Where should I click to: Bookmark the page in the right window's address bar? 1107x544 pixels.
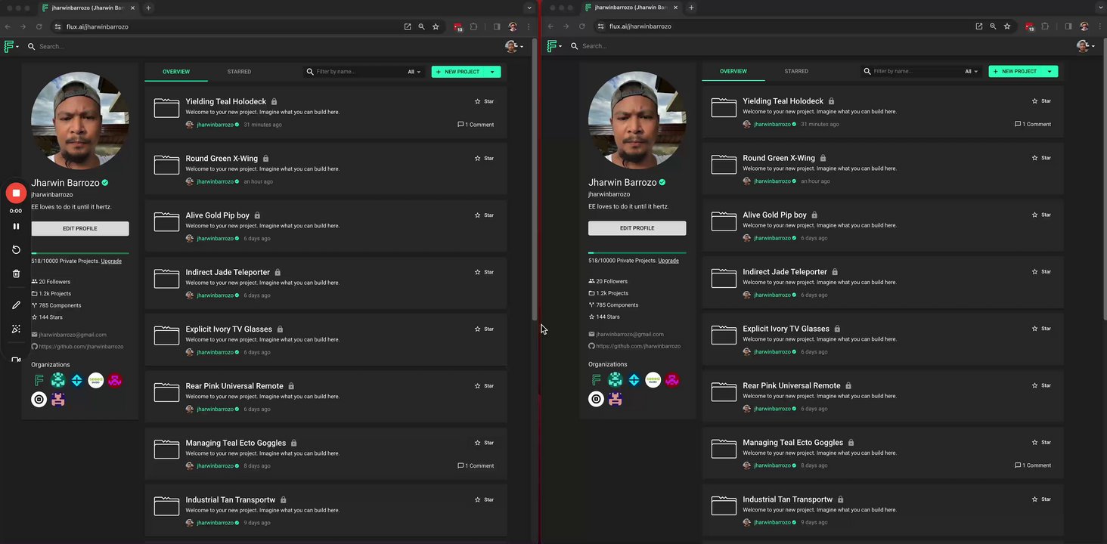click(x=1007, y=26)
